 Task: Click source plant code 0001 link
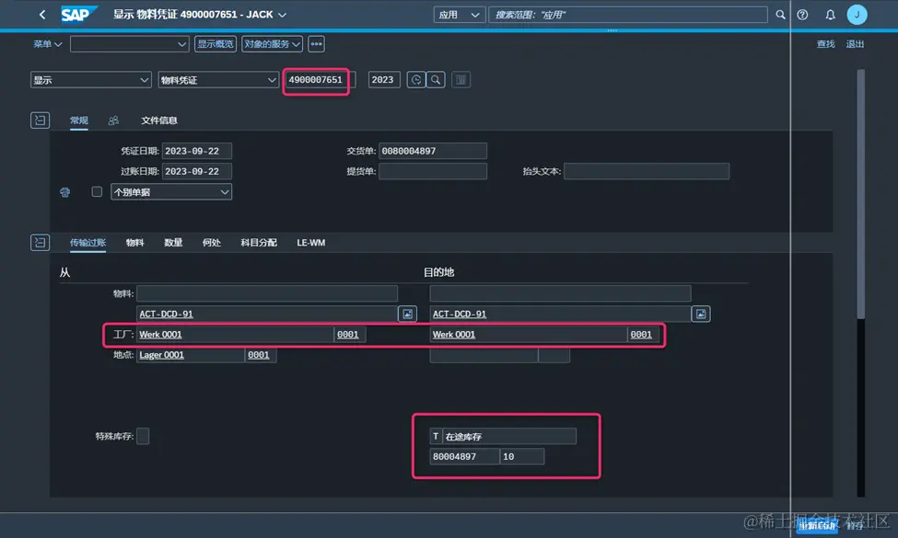click(x=347, y=335)
